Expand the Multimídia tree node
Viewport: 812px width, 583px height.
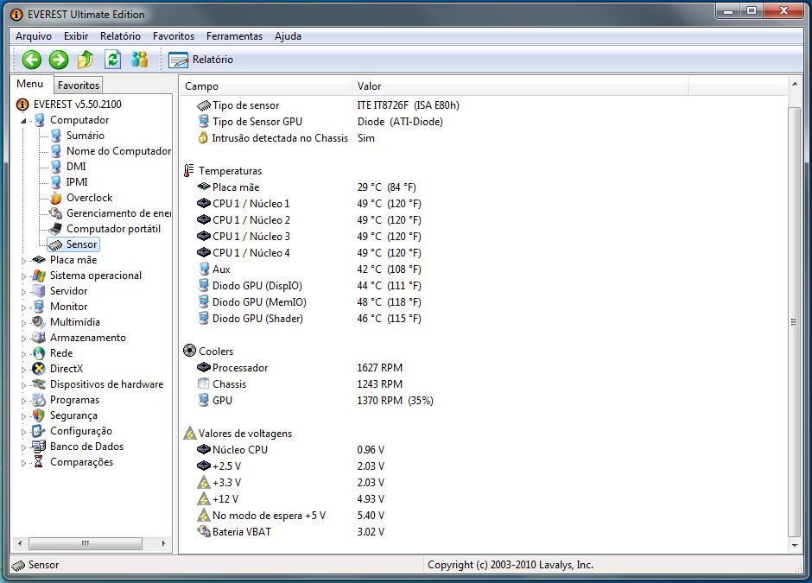coord(23,322)
